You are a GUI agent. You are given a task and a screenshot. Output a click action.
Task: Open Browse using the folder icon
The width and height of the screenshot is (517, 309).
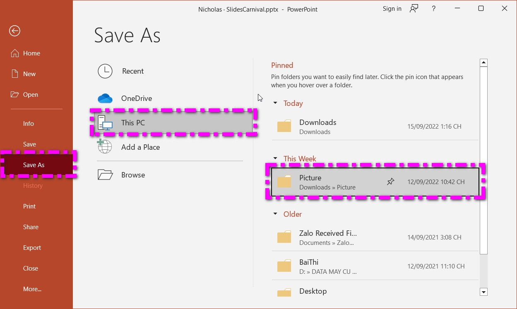105,175
